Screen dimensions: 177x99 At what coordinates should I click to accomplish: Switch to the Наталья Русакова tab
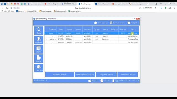pyautogui.click(x=102, y=4)
